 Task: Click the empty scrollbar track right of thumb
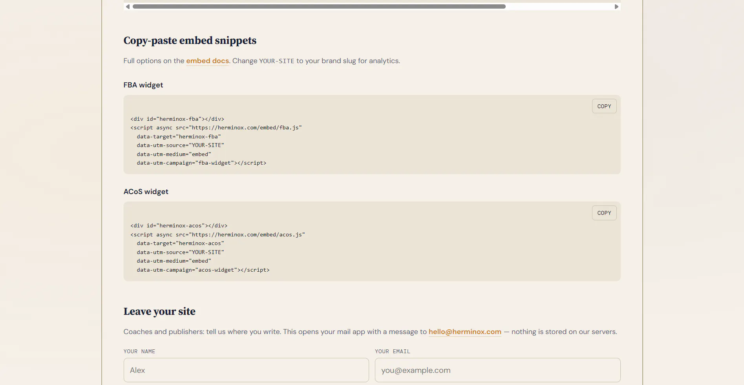559,7
